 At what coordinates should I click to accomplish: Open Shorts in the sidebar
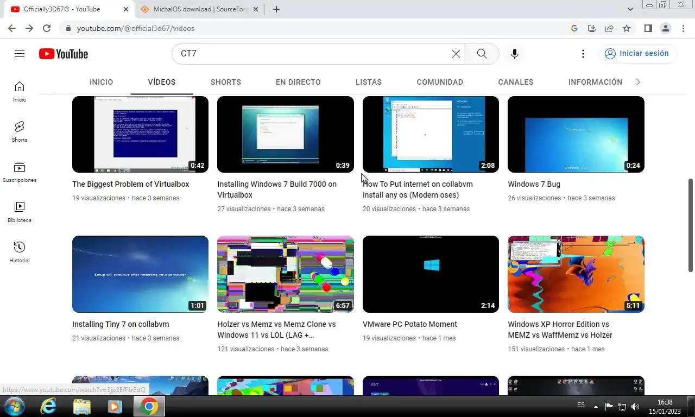click(20, 132)
